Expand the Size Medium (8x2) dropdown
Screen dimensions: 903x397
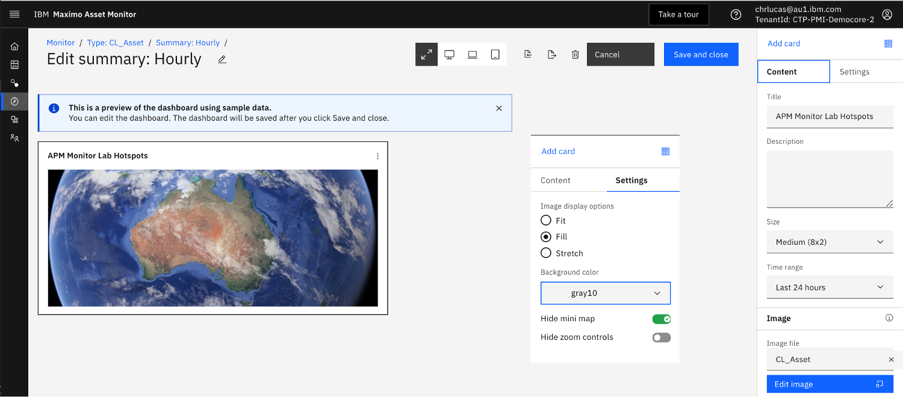(830, 242)
